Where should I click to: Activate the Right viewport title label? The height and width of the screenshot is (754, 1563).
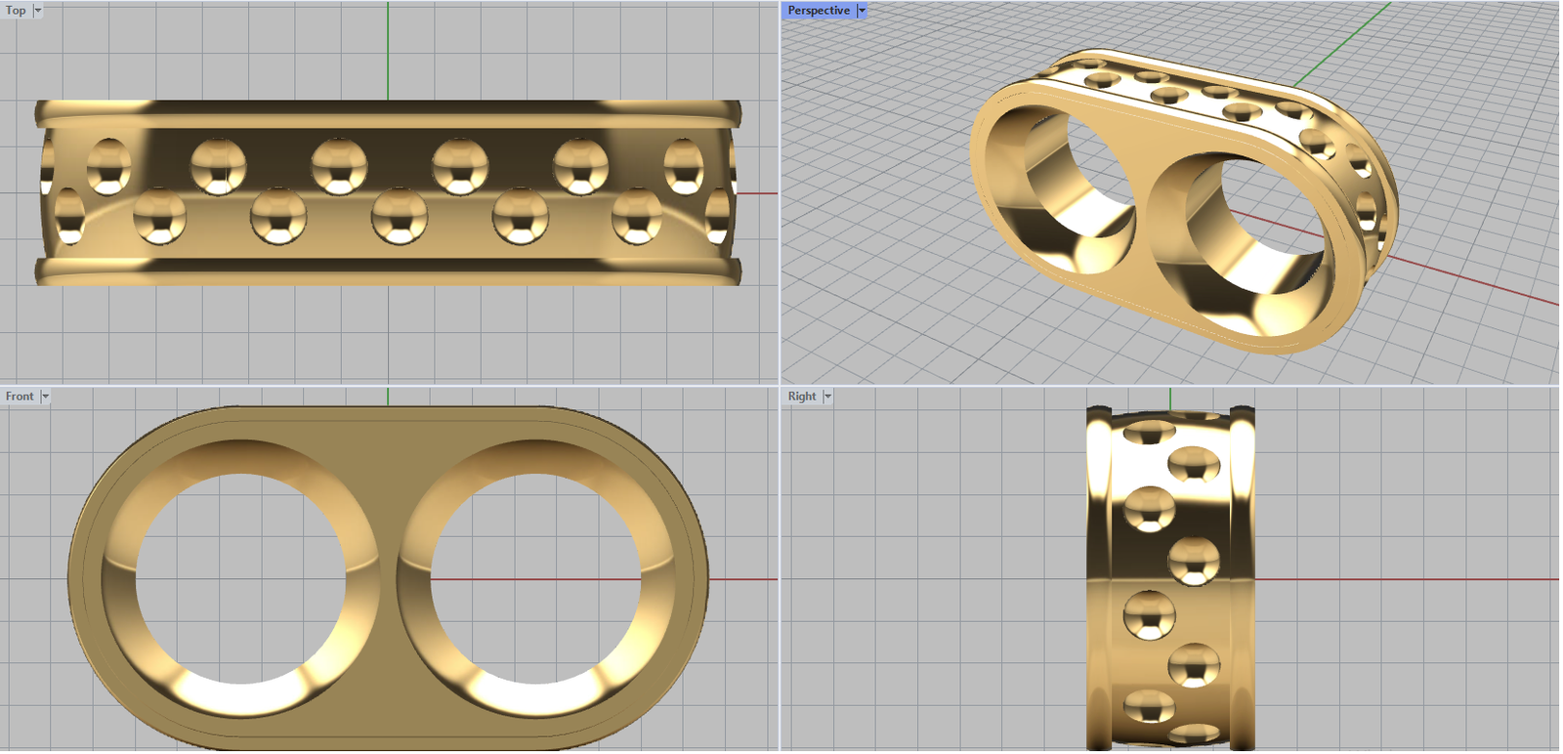click(802, 397)
